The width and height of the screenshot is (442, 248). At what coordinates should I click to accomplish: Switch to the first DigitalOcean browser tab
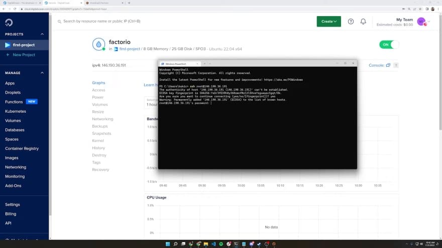tap(22, 3)
